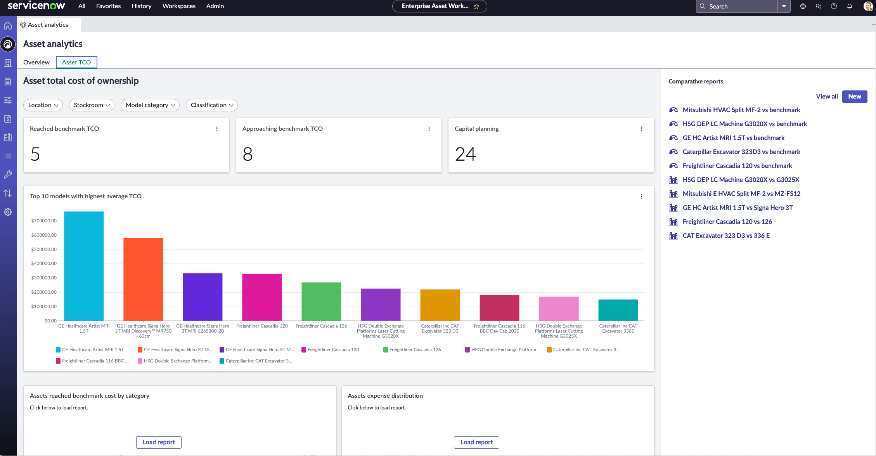The width and height of the screenshot is (876, 456).
Task: Click the Approaching benchmark TCO value 8
Action: pyautogui.click(x=248, y=154)
